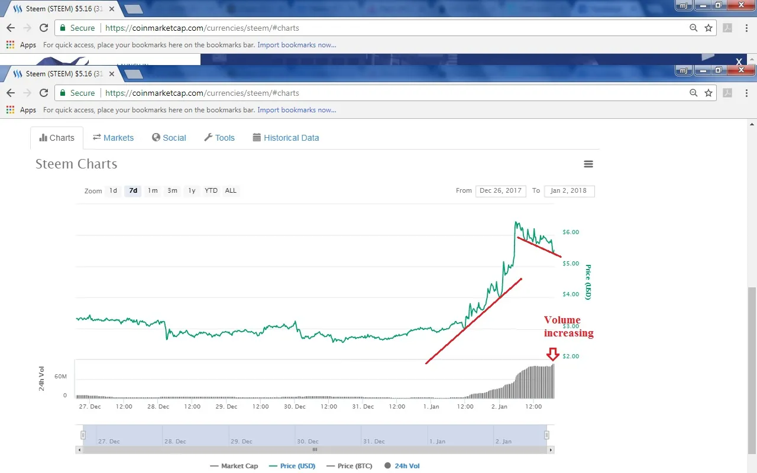This screenshot has height=473, width=757.
Task: Click the Steem Charts heading
Action: coord(76,164)
